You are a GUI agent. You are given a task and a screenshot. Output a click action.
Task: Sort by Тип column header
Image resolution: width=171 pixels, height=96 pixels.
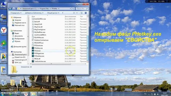(81, 17)
